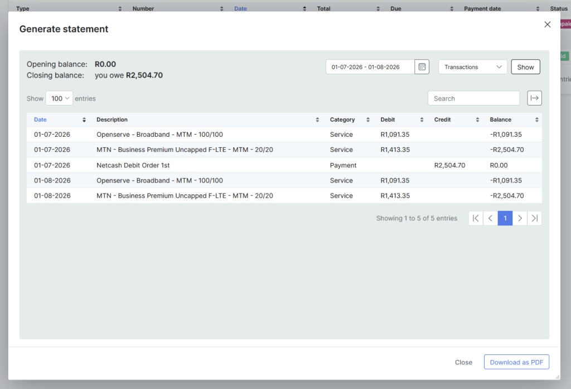Sort statement by Description column arrows
The width and height of the screenshot is (571, 389).
(317, 119)
